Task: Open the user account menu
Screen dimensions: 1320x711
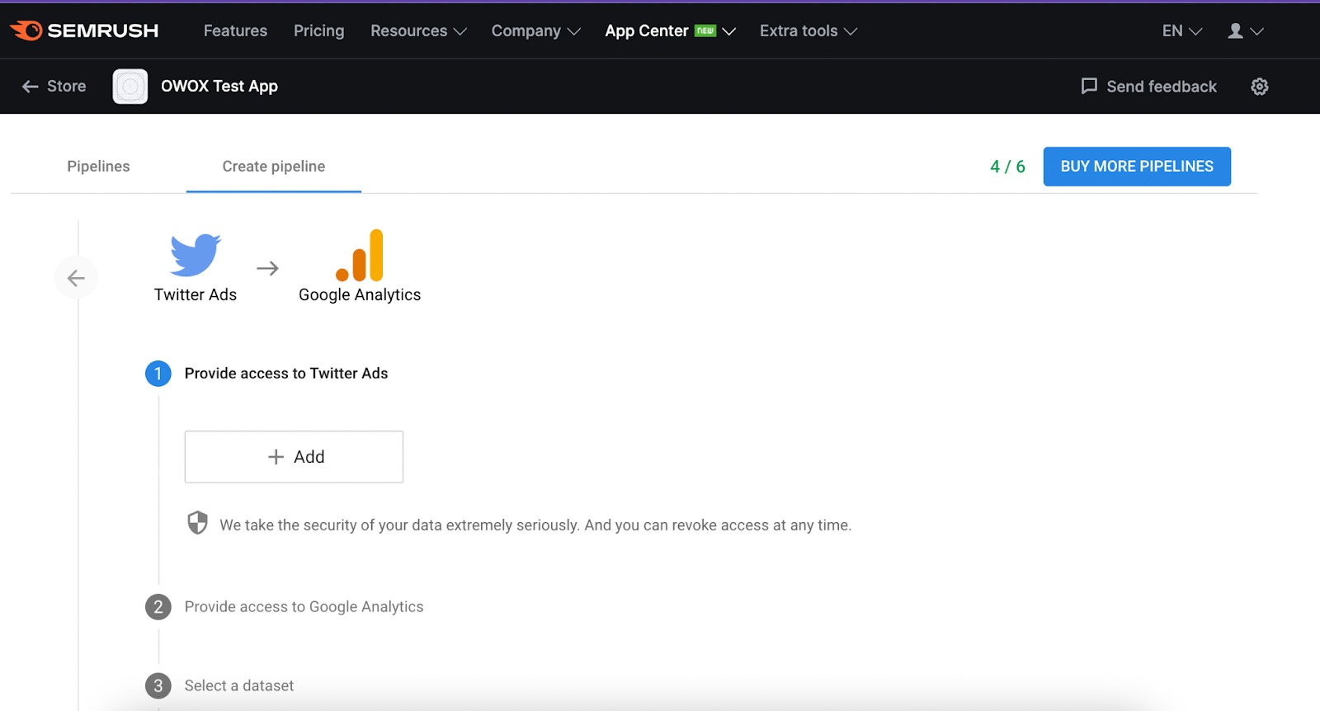Action: (1246, 31)
